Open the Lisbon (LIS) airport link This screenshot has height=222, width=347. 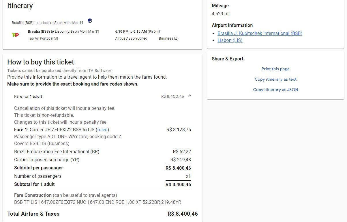click(230, 40)
